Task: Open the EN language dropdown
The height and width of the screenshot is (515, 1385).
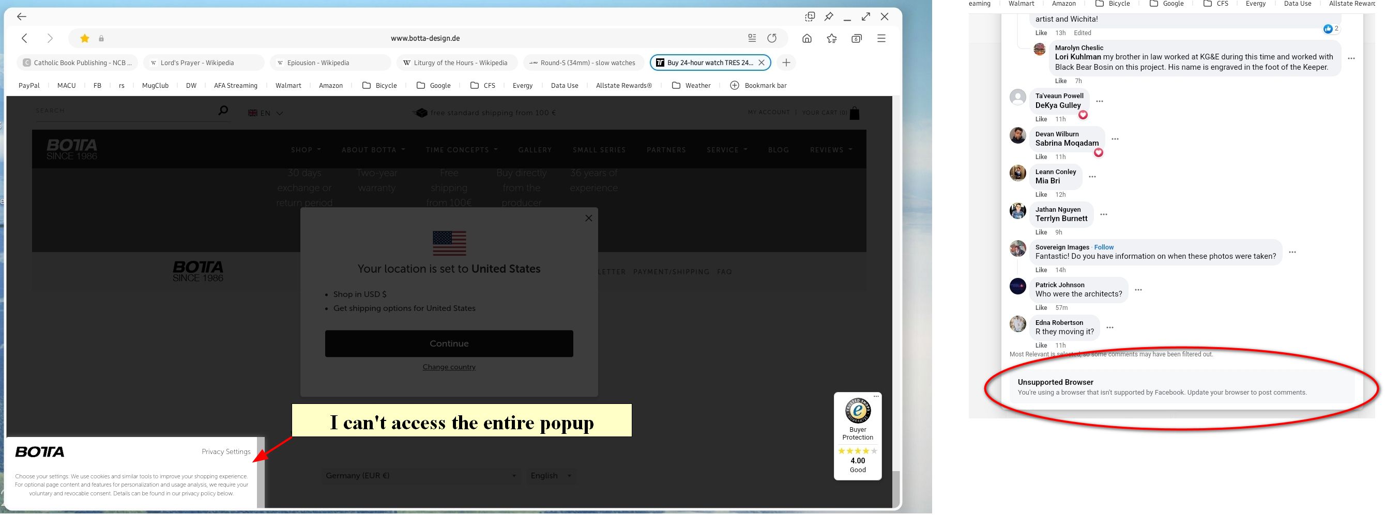Action: [x=266, y=113]
